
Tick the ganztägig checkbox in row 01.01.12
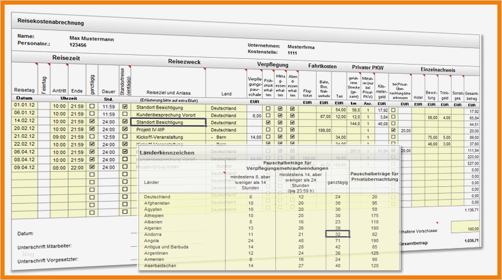[x=92, y=106]
